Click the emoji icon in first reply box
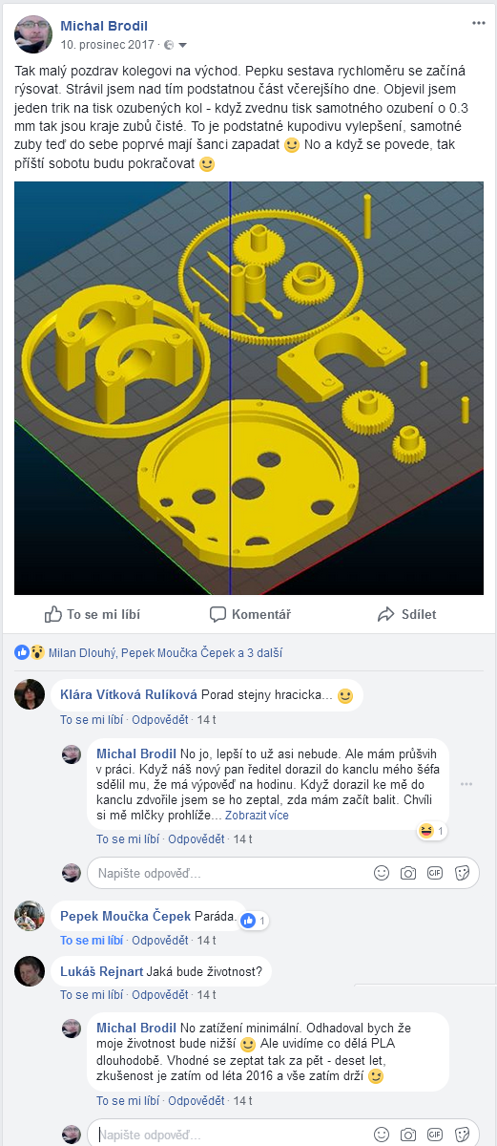The height and width of the screenshot is (1146, 497). (x=382, y=873)
